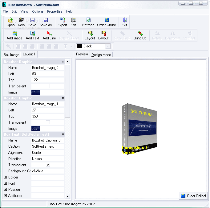Click the remove Layout icon with red X
The width and height of the screenshot is (210, 208).
pyautogui.click(x=103, y=35)
